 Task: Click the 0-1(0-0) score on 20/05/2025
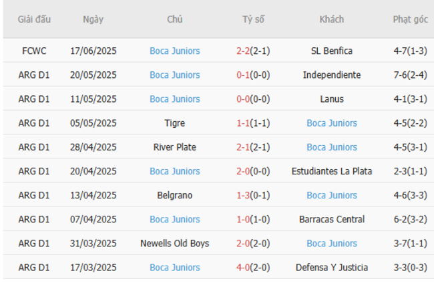click(253, 75)
